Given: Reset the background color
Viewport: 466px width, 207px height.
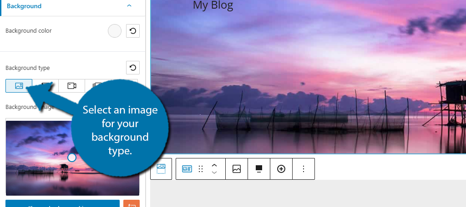Looking at the screenshot, I should [x=132, y=31].
